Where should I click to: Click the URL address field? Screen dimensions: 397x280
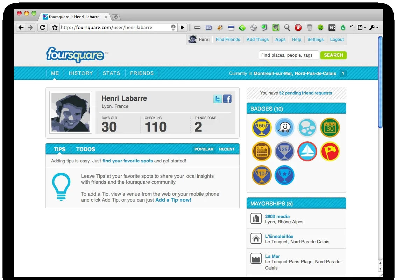pyautogui.click(x=115, y=27)
